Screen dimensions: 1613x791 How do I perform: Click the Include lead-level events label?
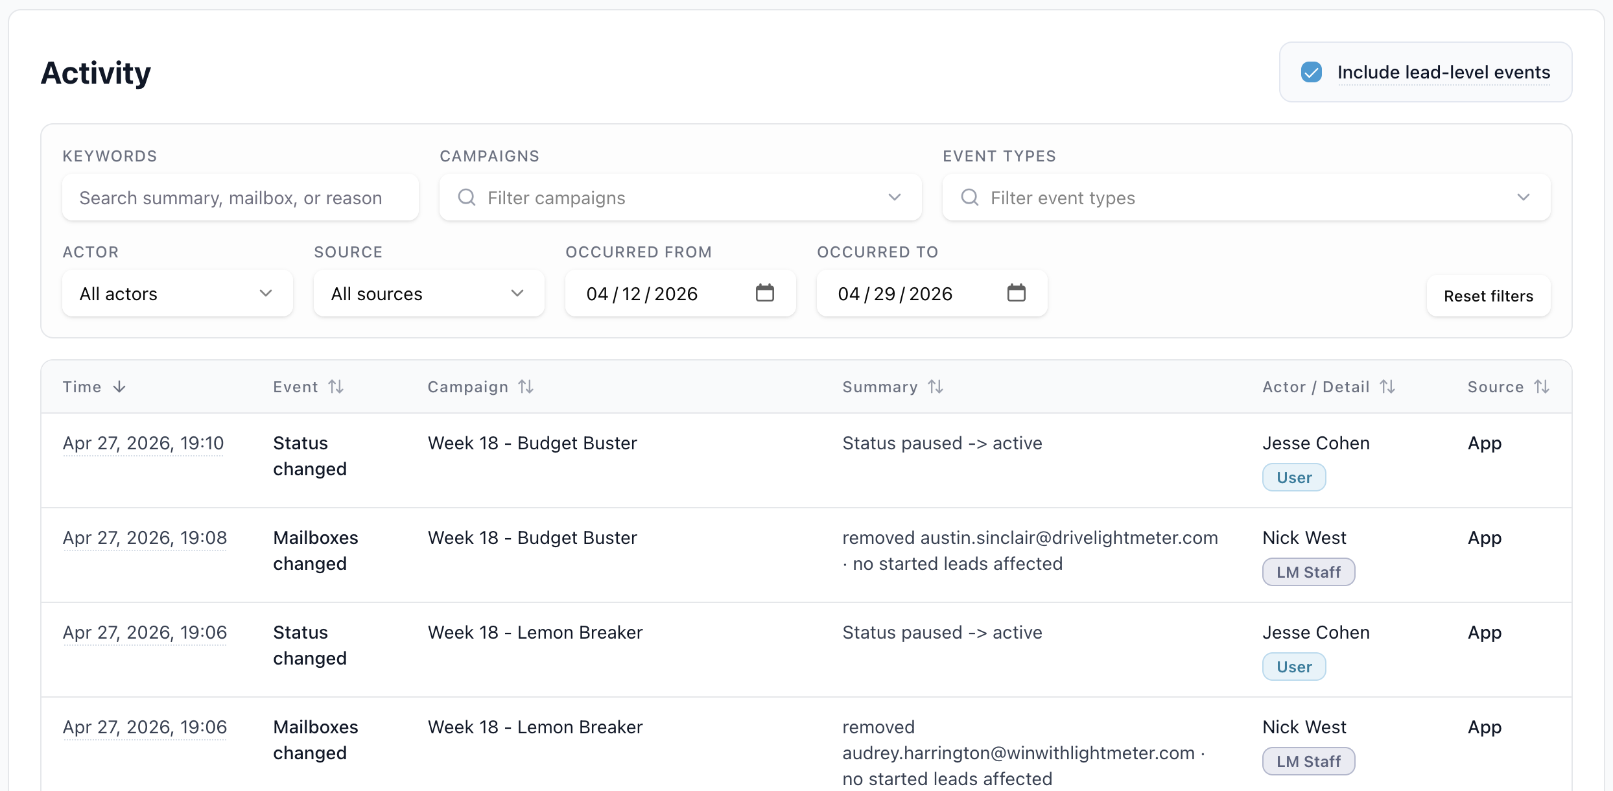click(1444, 72)
